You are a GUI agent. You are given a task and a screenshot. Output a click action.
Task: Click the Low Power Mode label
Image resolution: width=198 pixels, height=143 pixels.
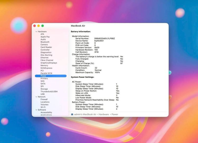tap(83, 98)
